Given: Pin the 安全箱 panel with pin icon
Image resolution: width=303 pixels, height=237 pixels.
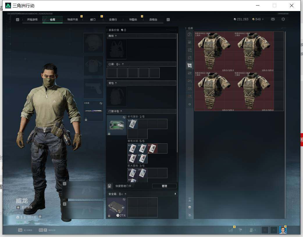Looking at the screenshot, I should tap(175, 194).
